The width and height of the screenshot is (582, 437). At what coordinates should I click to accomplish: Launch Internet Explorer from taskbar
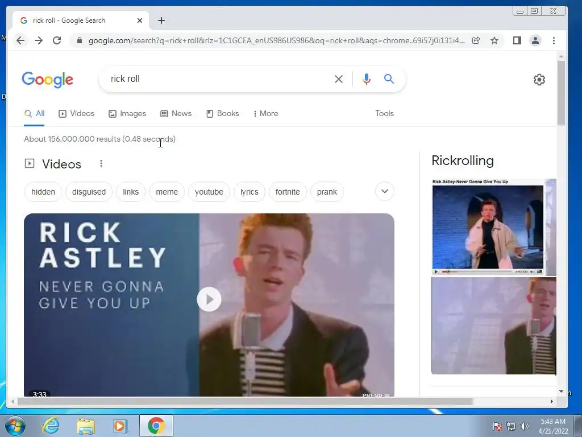click(x=51, y=426)
